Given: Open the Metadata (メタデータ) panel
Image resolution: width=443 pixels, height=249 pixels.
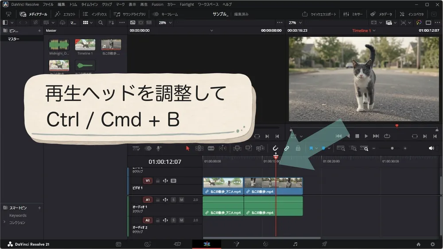Looking at the screenshot, I should (381, 14).
